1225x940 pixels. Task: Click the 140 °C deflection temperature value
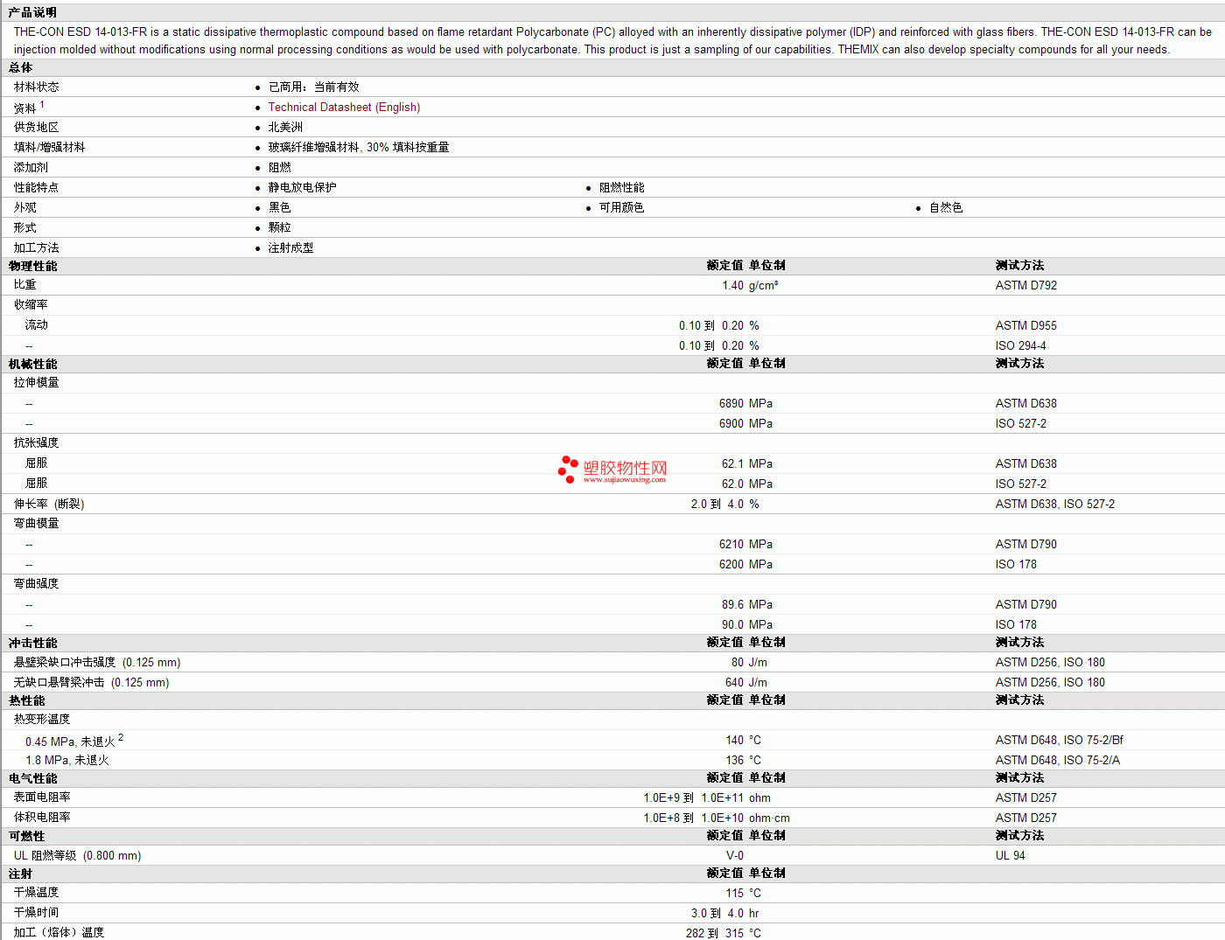click(744, 740)
